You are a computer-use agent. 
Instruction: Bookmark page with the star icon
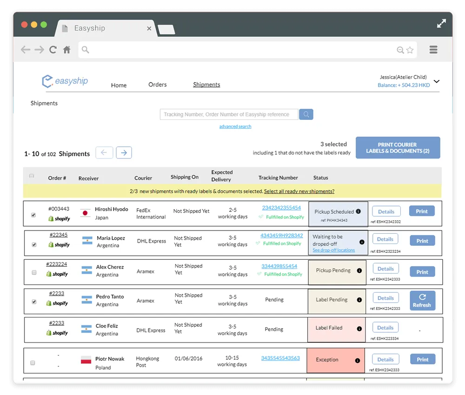[x=410, y=50]
